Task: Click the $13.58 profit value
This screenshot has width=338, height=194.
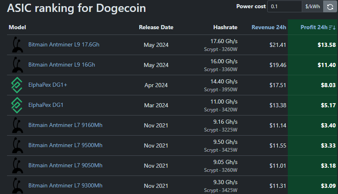Action: pyautogui.click(x=326, y=45)
